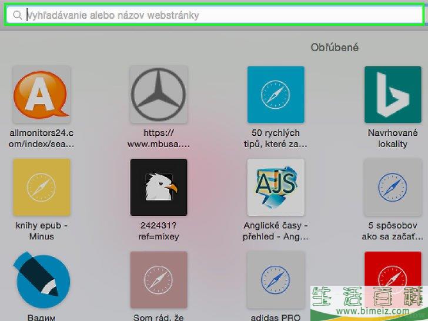Viewport: 428px width, 321px height.
Task: Open the blue pencil 'Вадим' favorite icon
Action: click(x=42, y=280)
